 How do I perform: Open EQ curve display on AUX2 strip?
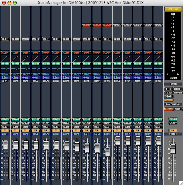click(x=15, y=69)
